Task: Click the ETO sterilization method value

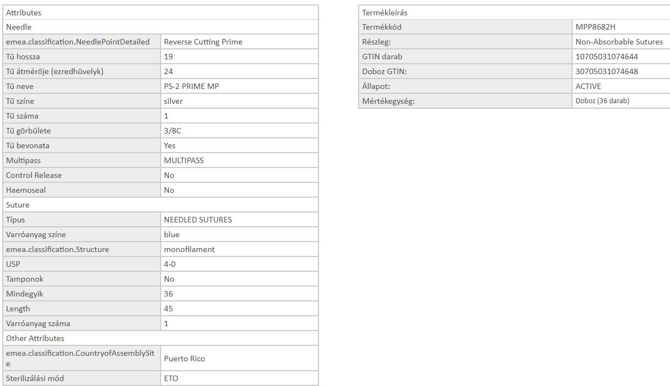Action: (171, 378)
